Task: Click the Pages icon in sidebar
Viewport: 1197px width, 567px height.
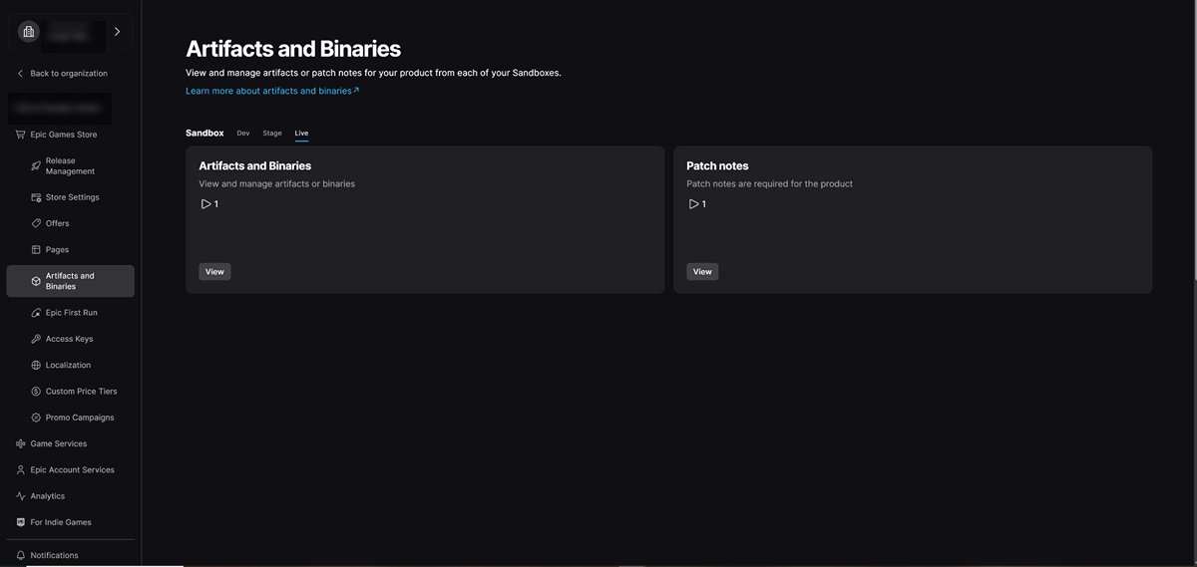Action: (x=36, y=249)
